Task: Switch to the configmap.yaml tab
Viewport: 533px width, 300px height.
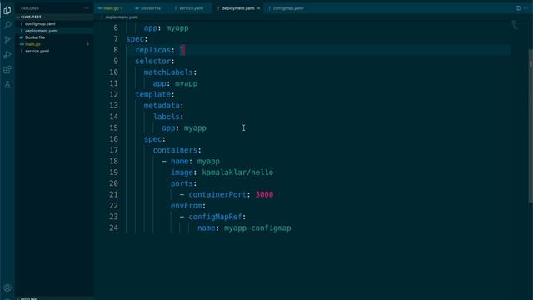Action: point(287,8)
